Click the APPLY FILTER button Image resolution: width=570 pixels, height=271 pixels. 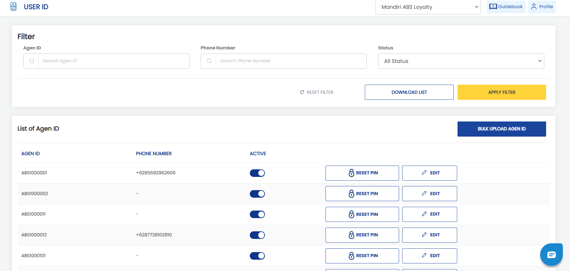[502, 92]
